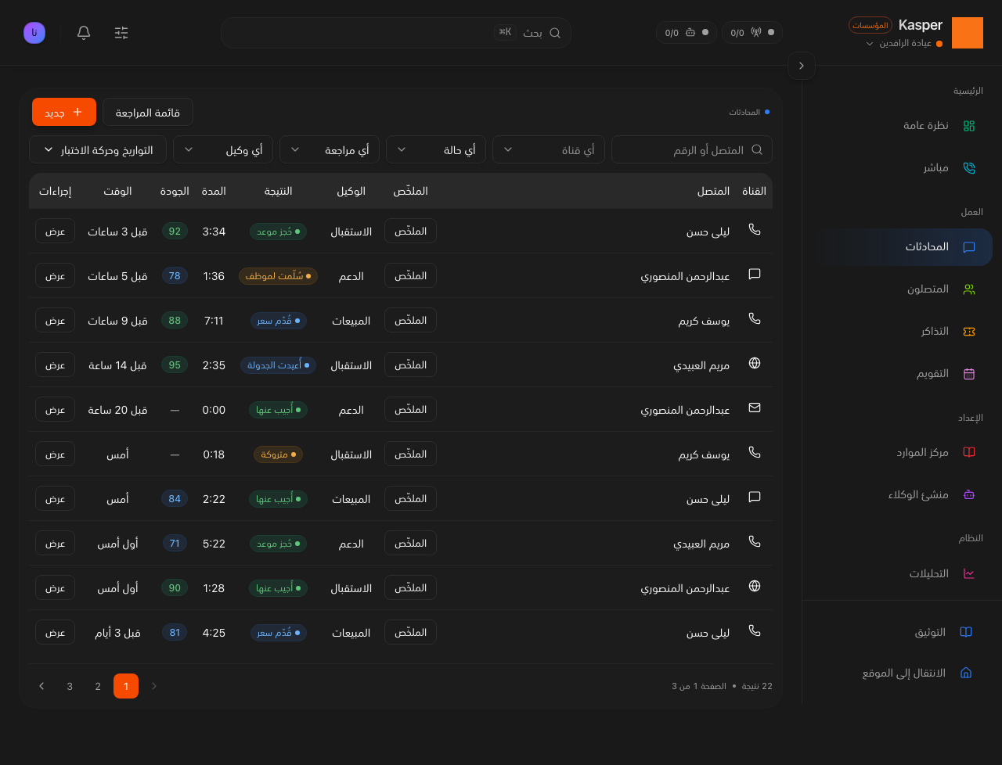
Task: Click the phone channel icon for ليلى حسن 3:34
Action: [x=755, y=229]
